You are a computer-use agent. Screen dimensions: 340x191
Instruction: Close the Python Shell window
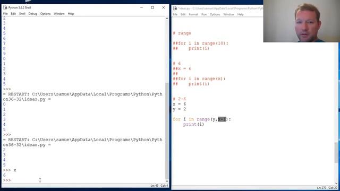pyautogui.click(x=164, y=7)
